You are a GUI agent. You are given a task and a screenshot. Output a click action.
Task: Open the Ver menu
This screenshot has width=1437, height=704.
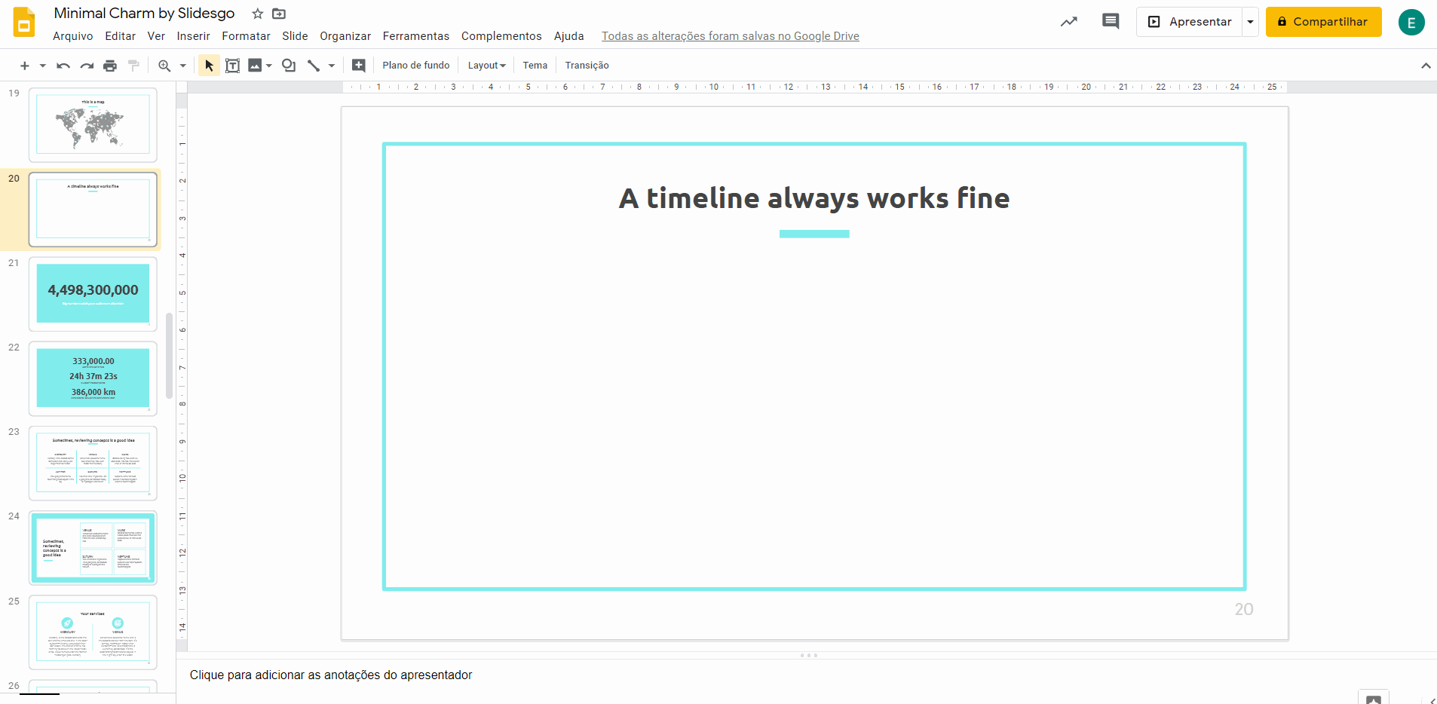pos(156,36)
